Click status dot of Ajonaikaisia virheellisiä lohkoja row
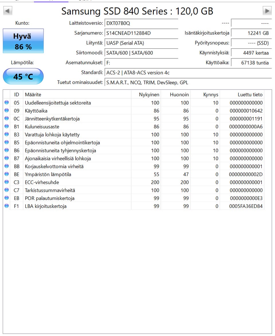Viewport: 275px width, 336px height. 7,158
